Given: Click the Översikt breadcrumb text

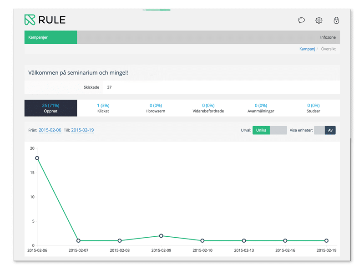Looking at the screenshot, I should (x=328, y=49).
